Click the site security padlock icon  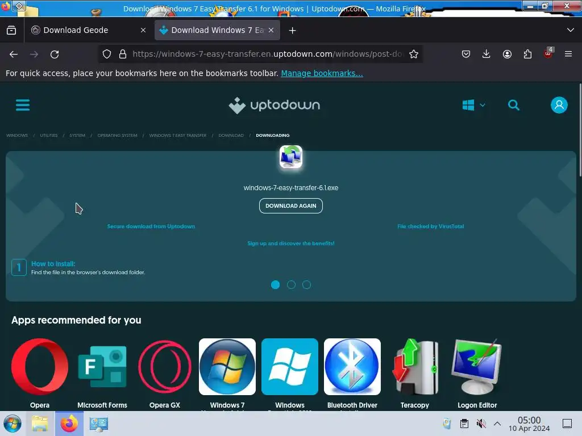pyautogui.click(x=123, y=54)
